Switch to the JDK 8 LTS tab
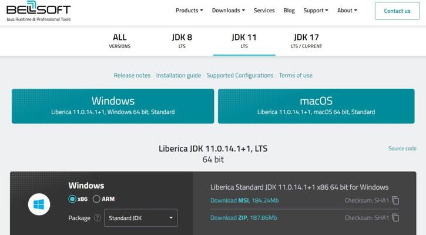The image size is (426, 235). coord(182,41)
